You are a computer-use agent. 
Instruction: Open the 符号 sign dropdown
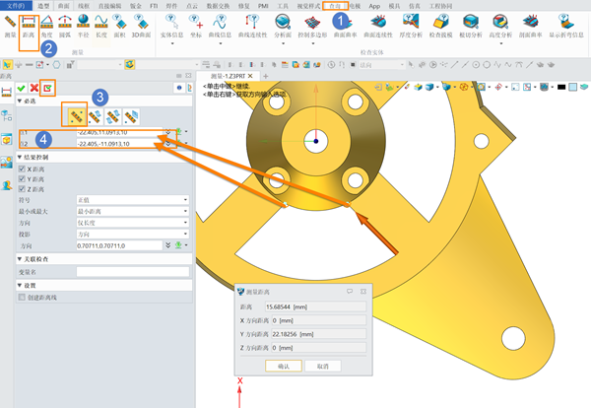(133, 200)
